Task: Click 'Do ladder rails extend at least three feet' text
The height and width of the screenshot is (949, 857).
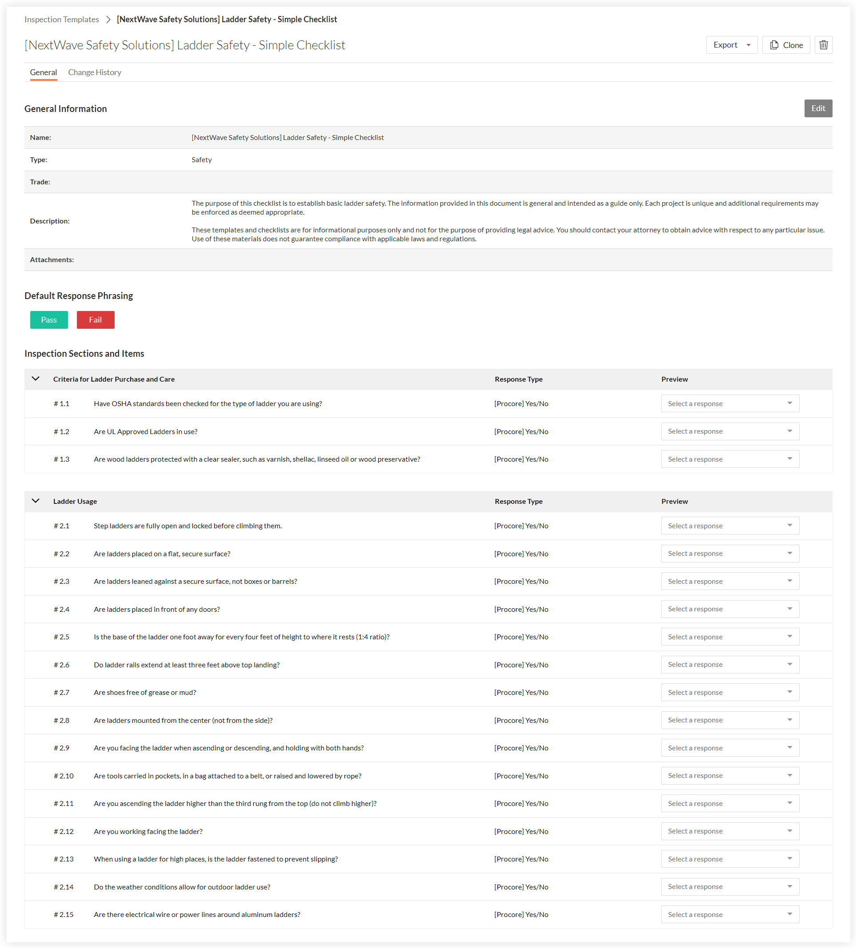Action: pos(186,665)
